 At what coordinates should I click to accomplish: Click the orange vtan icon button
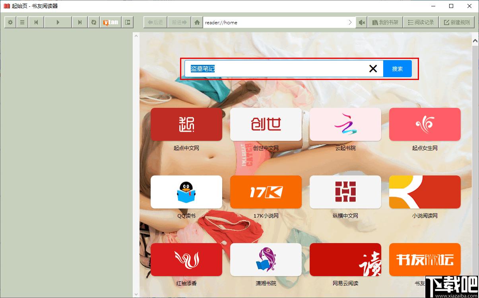tap(111, 22)
